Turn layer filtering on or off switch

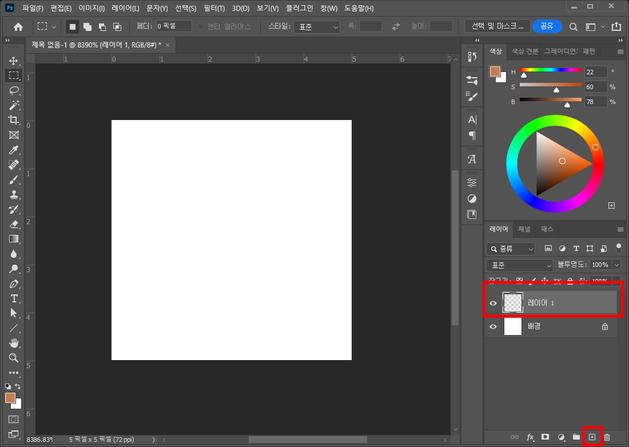(619, 248)
